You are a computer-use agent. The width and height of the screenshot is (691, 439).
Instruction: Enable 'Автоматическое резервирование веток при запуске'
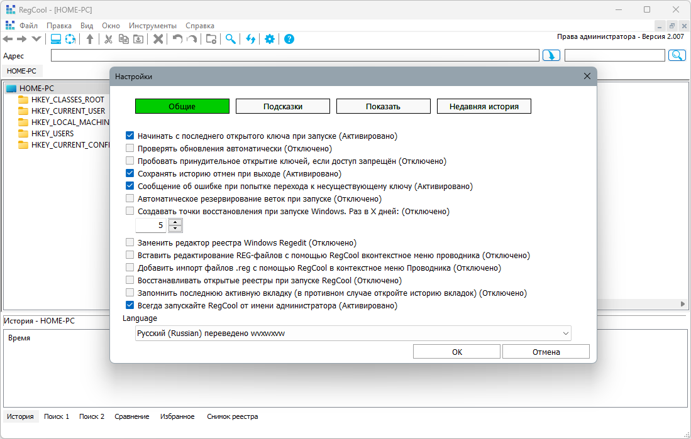pos(130,198)
